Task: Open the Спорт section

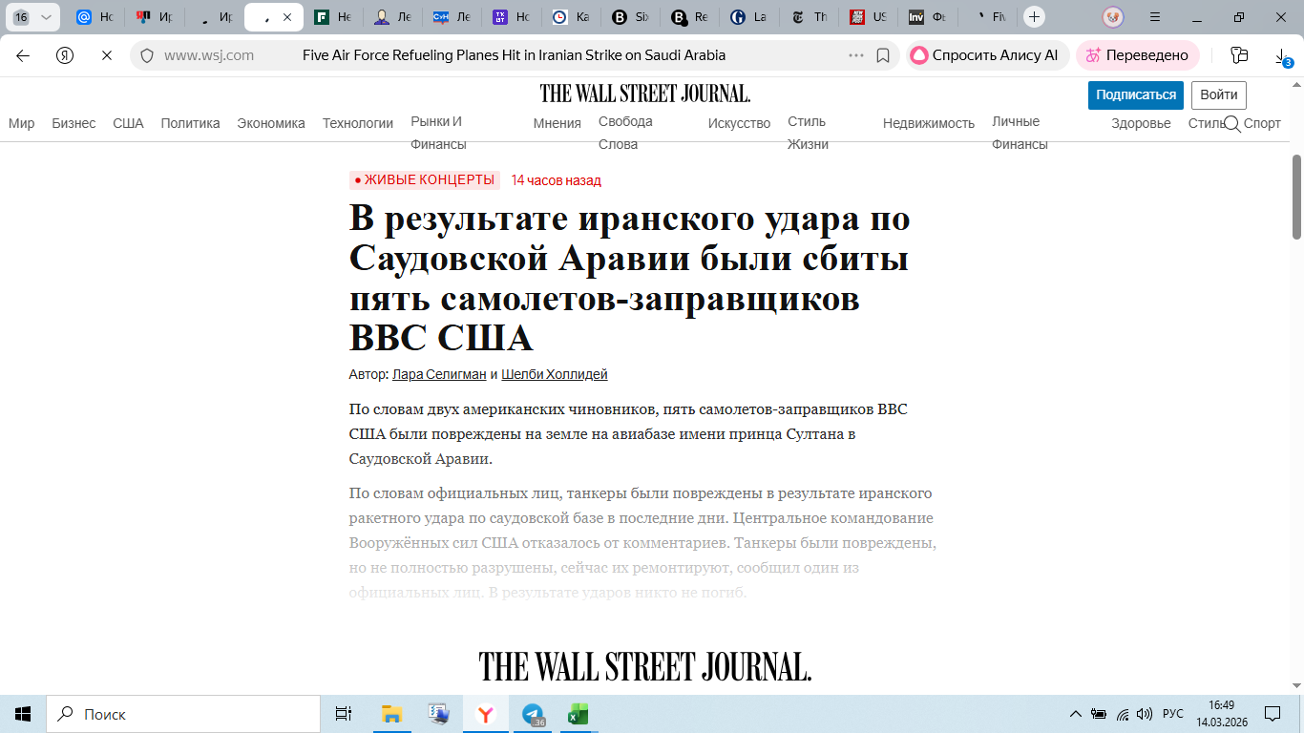Action: click(x=1262, y=123)
